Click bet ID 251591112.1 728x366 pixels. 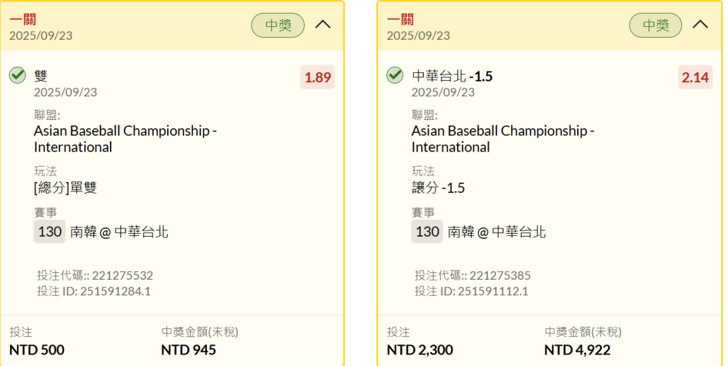pos(493,291)
